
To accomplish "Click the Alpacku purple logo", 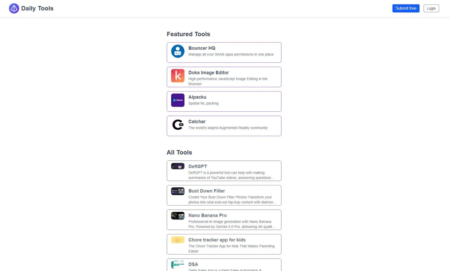I will tap(177, 100).
